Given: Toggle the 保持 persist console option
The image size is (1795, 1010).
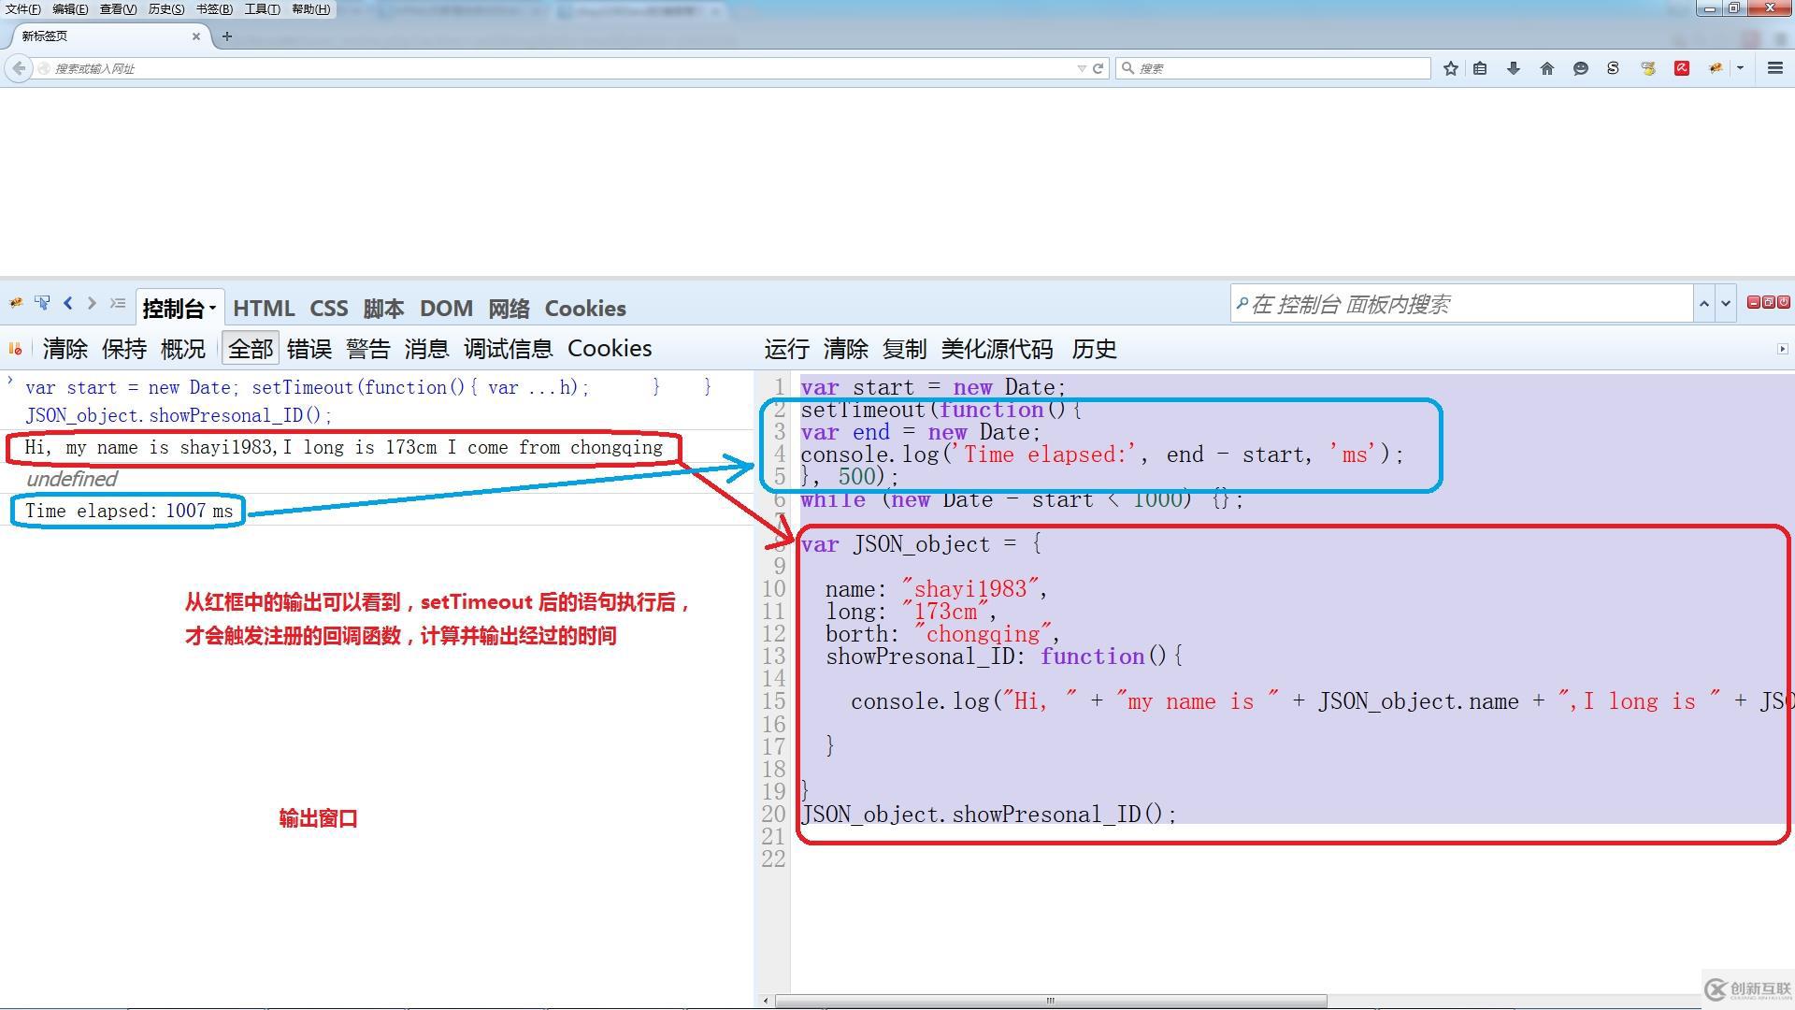Looking at the screenshot, I should click(x=124, y=349).
